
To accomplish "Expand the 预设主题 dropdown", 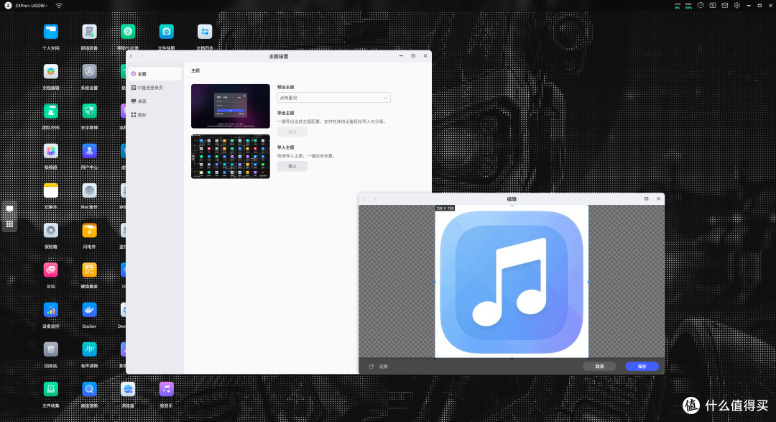I will pyautogui.click(x=333, y=98).
